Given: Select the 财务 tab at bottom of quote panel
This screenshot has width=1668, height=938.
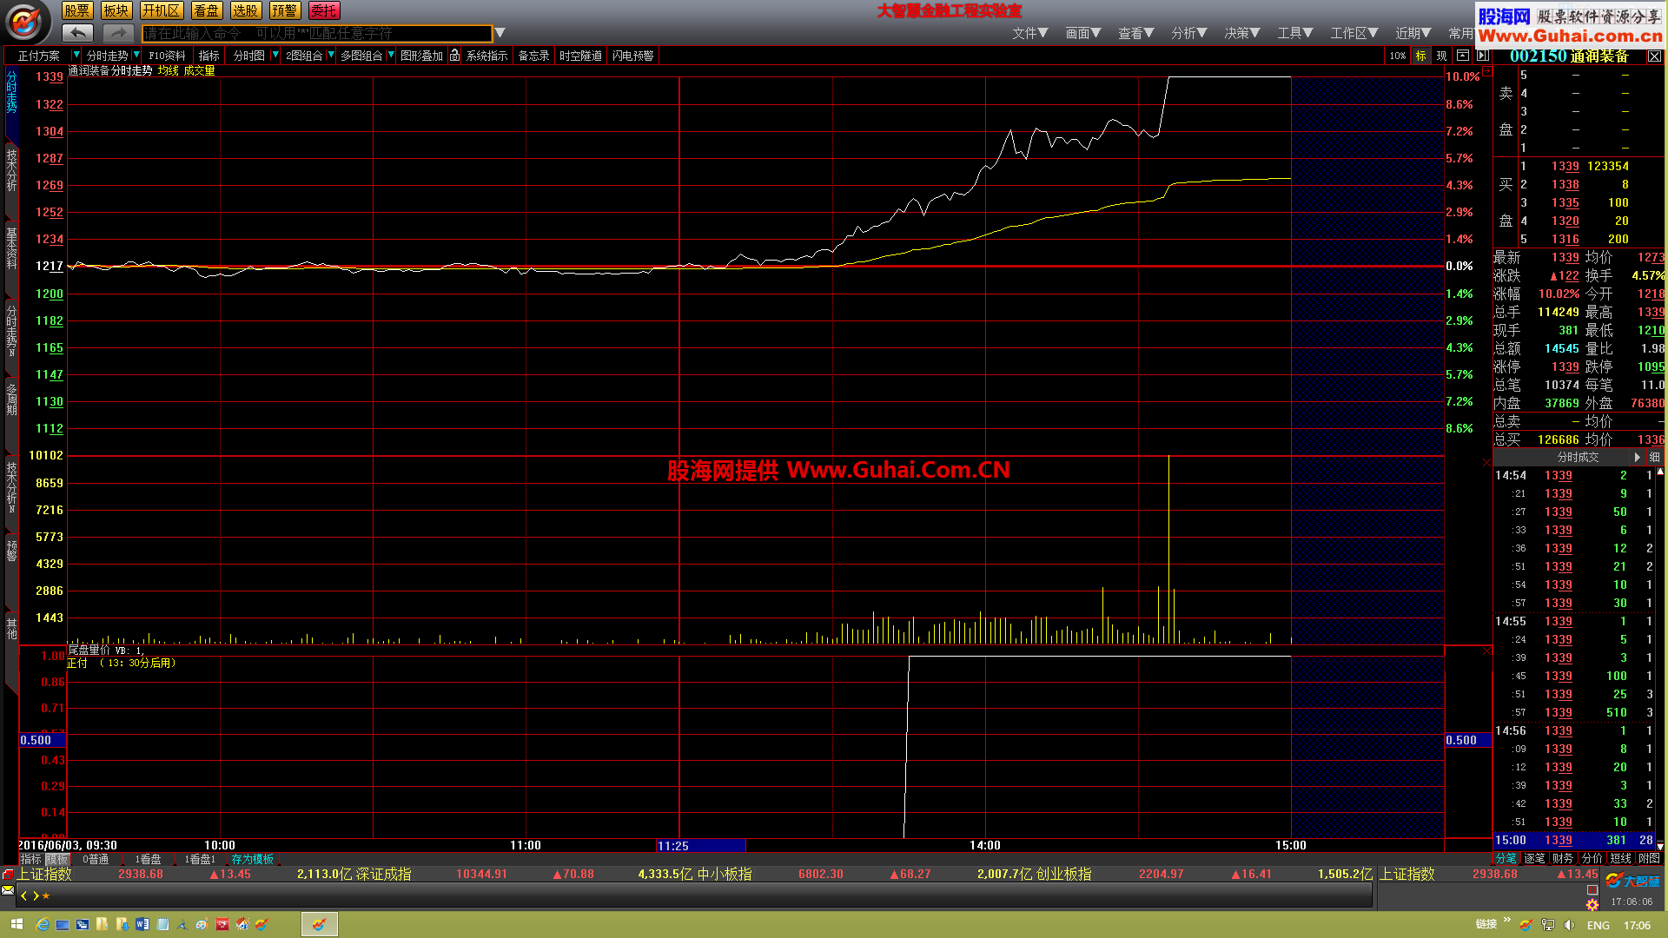Looking at the screenshot, I should point(1563,858).
